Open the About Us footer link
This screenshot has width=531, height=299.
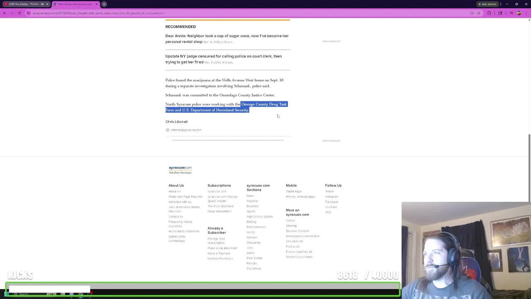pos(175,191)
